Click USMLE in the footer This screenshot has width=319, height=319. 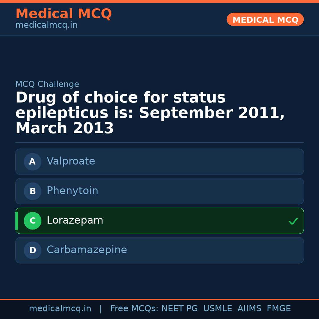point(217,309)
